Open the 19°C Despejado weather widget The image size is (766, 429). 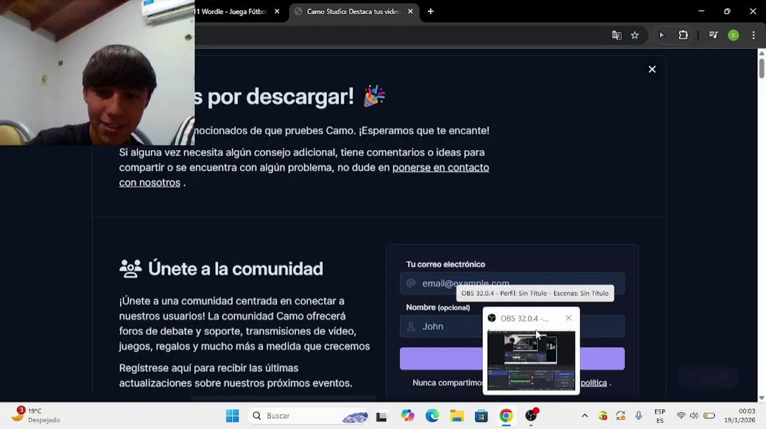tap(36, 415)
